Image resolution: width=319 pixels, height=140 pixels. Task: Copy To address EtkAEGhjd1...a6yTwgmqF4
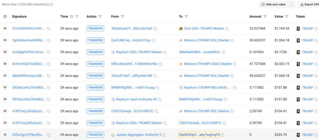[x=223, y=135]
